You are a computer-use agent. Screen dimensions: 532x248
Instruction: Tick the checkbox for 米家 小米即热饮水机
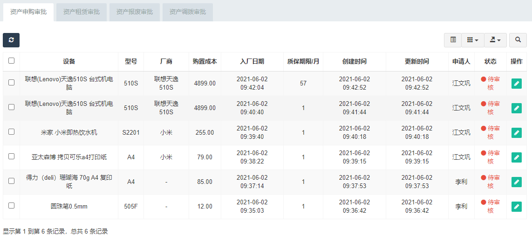click(x=12, y=131)
